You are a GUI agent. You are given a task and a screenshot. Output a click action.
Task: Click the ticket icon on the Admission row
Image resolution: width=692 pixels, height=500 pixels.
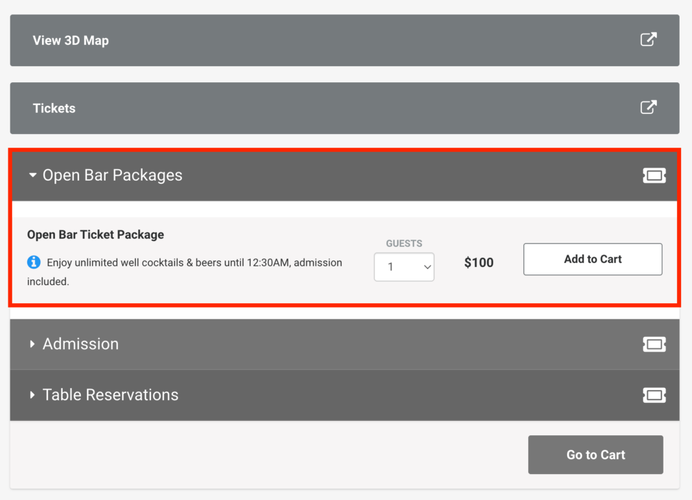pyautogui.click(x=654, y=344)
